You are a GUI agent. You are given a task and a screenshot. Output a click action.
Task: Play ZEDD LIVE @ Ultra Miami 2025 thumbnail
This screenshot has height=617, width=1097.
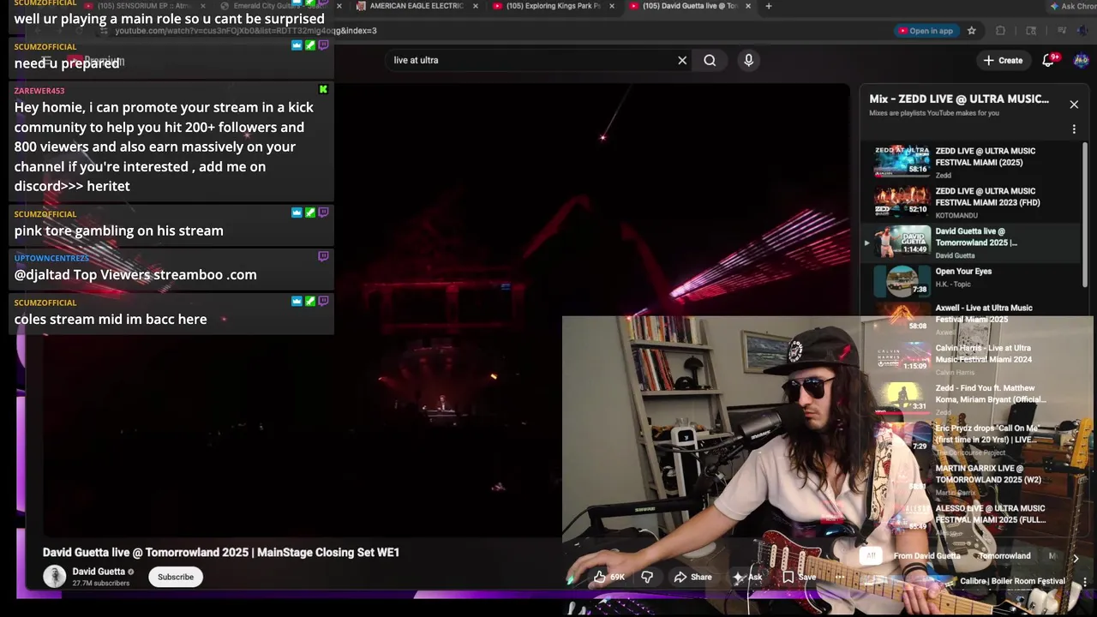point(902,160)
